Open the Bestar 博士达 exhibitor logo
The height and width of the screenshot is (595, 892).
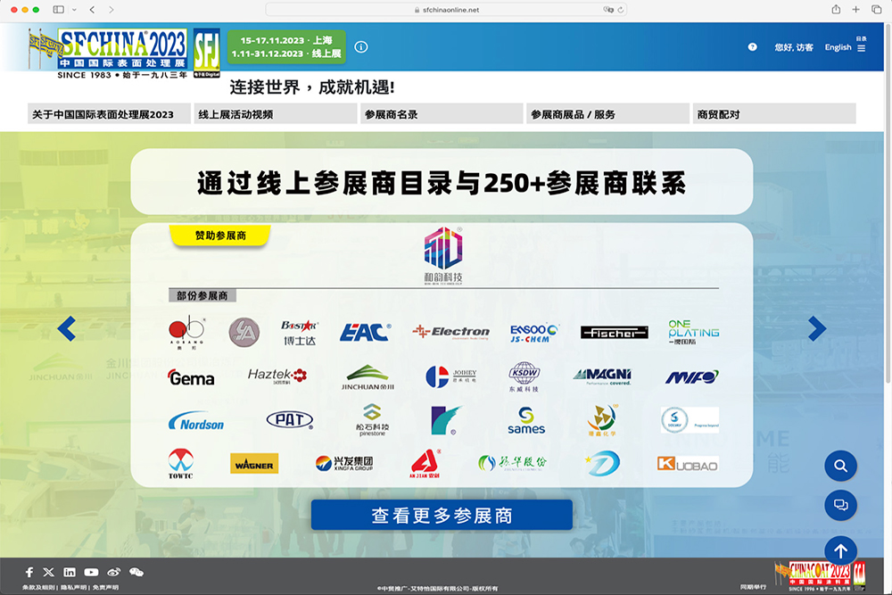click(x=299, y=333)
